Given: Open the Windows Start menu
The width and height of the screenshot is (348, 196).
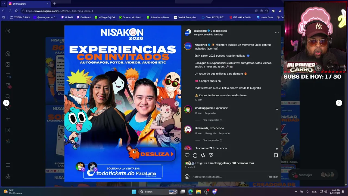Looking at the screenshot, I should [134, 192].
